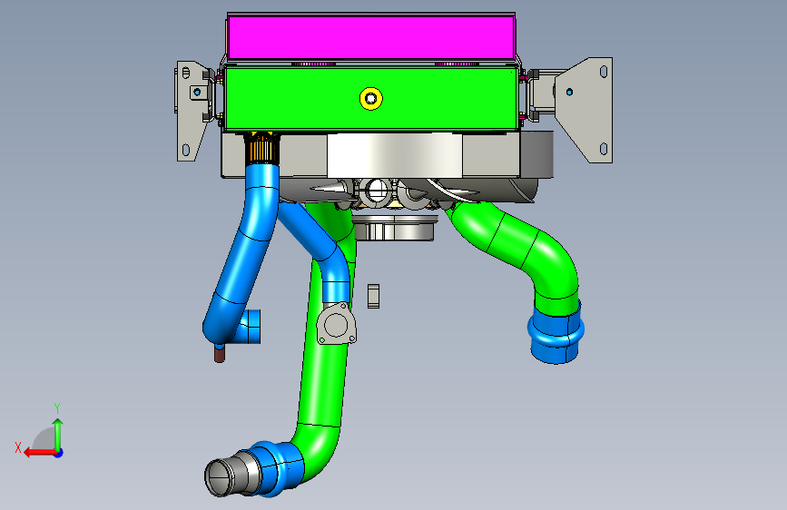Select the magenta top panel of the assembly
The width and height of the screenshot is (787, 510).
coord(370,37)
